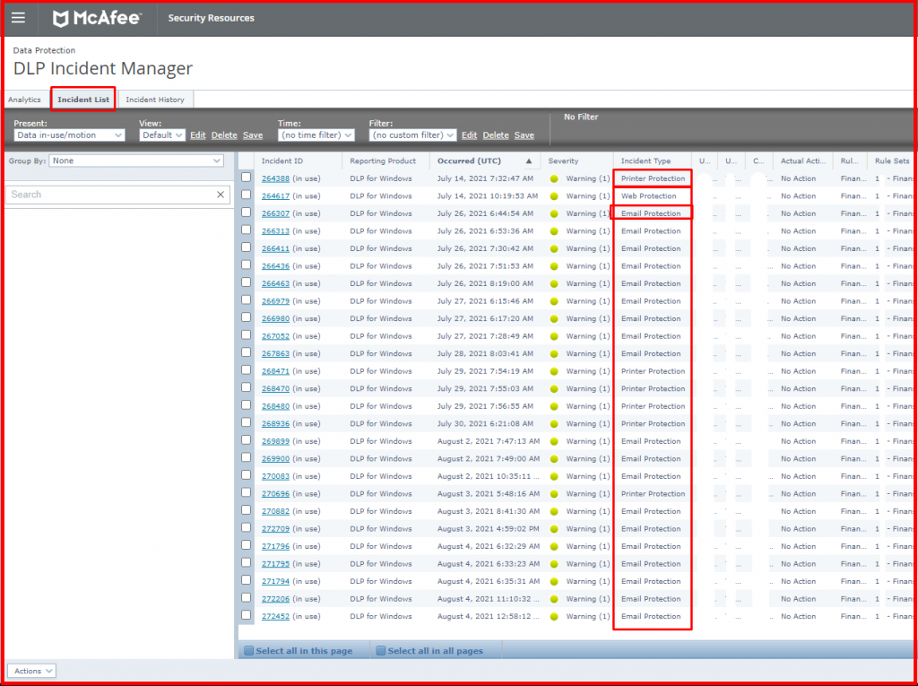This screenshot has height=686, width=918.
Task: Open the custom Filter dropdown
Action: 412,134
